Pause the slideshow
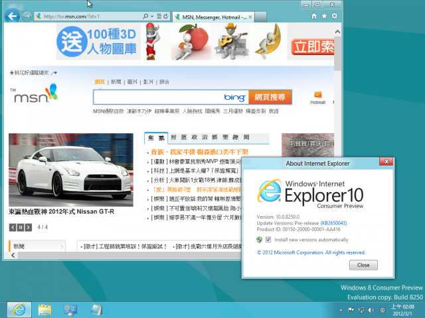Screen dimensions: 425x318 (x=21, y=227)
